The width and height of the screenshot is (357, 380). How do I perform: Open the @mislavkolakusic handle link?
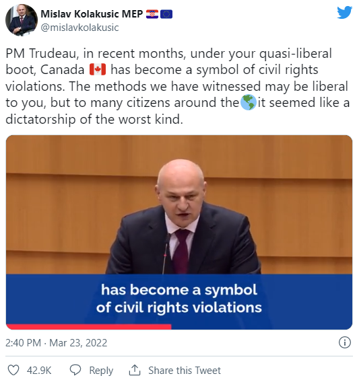click(x=80, y=28)
